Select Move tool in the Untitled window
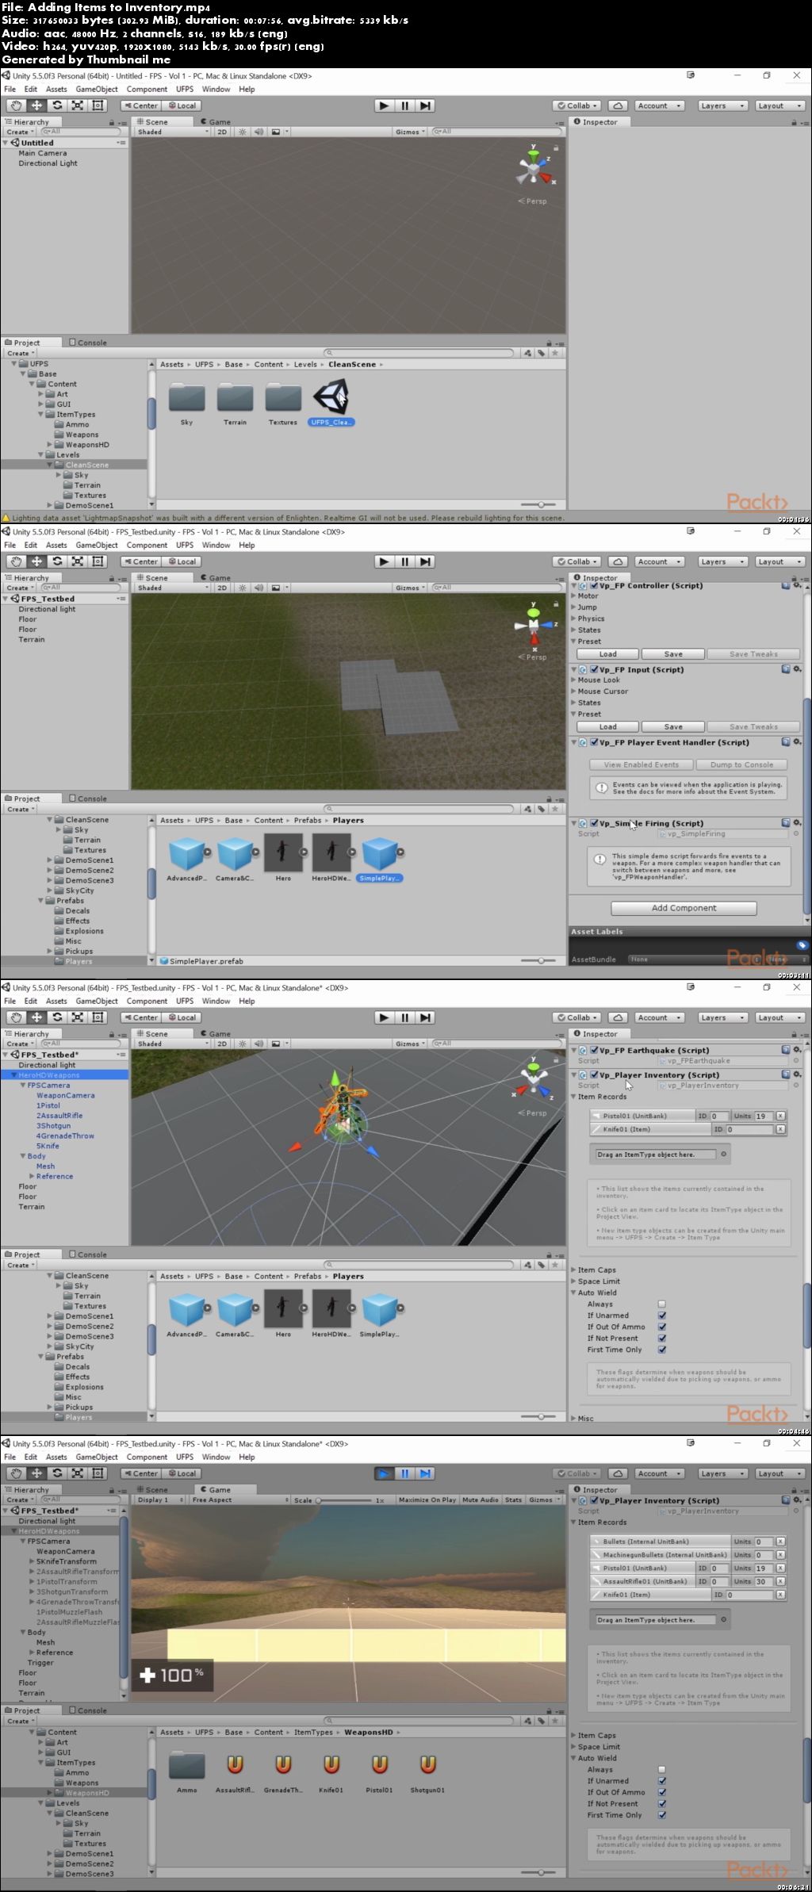 coord(36,105)
